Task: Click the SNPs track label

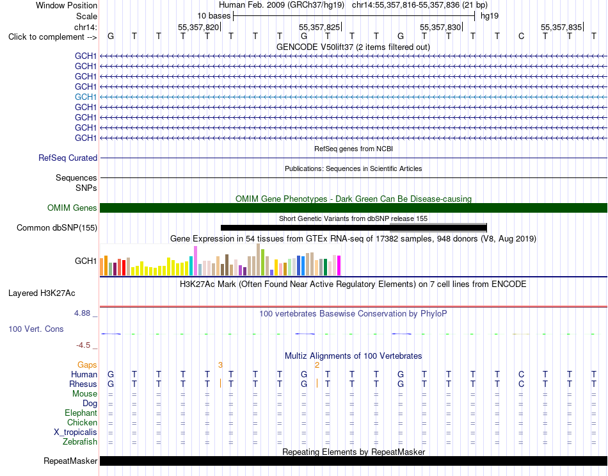Action: point(86,188)
